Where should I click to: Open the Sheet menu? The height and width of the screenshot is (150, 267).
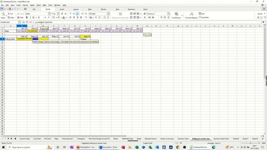tap(38, 5)
